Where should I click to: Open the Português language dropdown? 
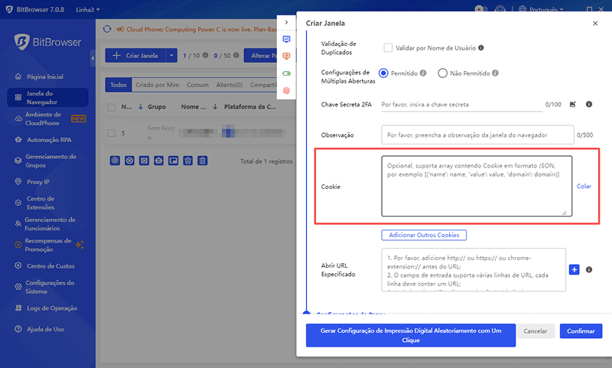click(546, 9)
